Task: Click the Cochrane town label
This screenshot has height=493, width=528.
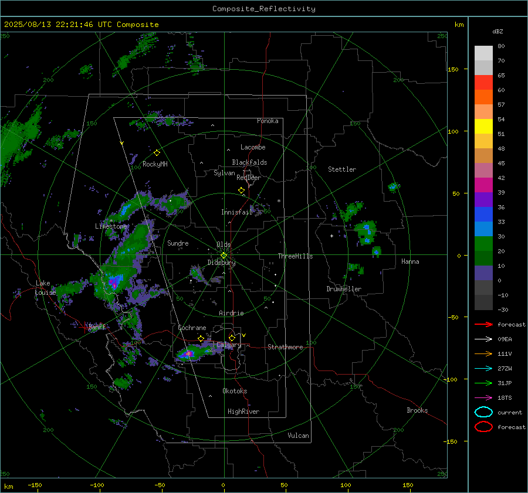Action: [192, 328]
